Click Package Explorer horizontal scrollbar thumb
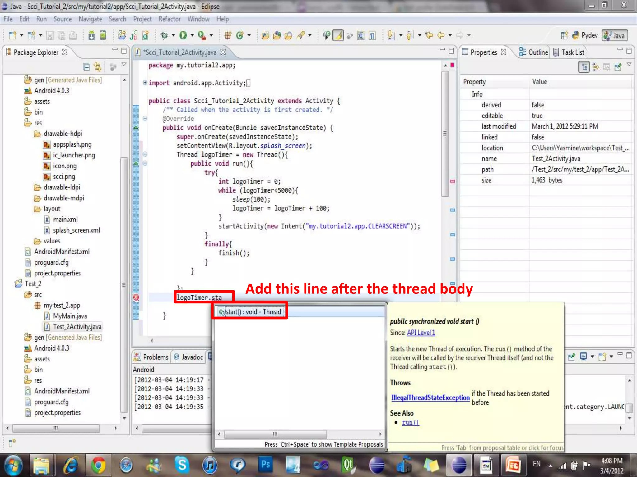Screen dimensions: 637x477 (x=56, y=428)
